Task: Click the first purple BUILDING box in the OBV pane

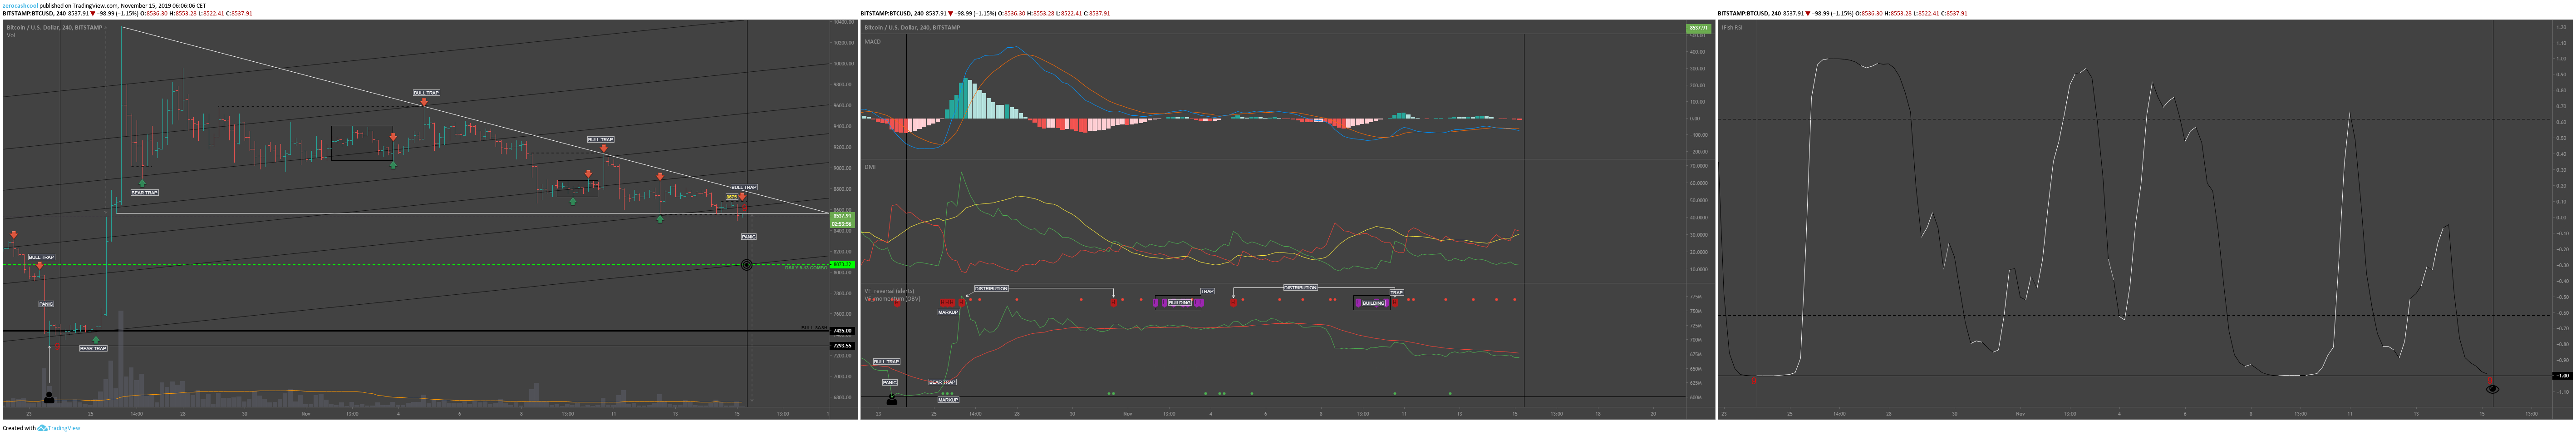Action: [1179, 303]
